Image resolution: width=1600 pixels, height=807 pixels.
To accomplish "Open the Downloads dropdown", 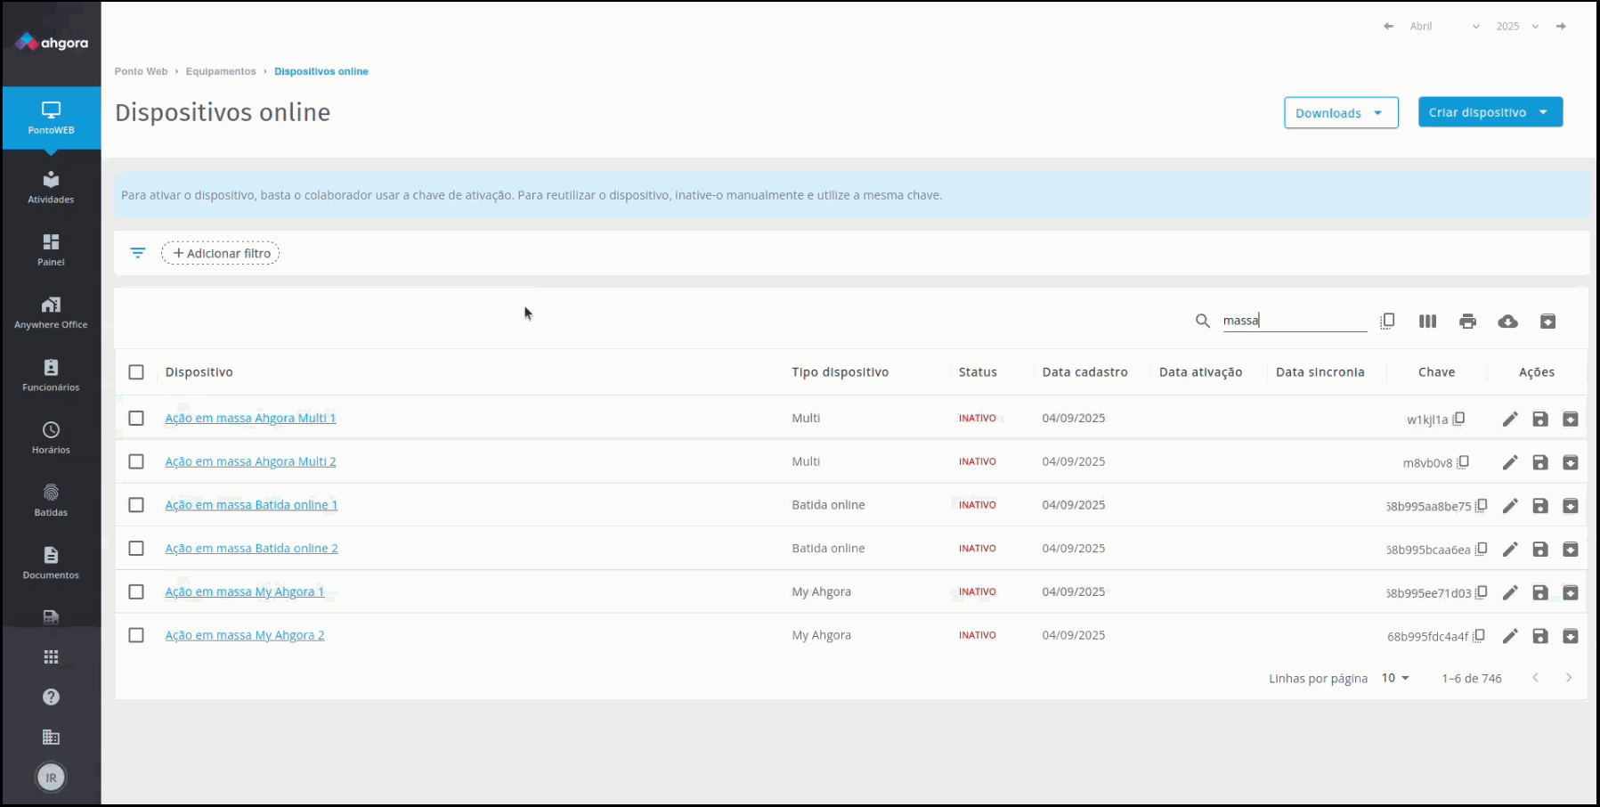I will pyautogui.click(x=1341, y=113).
